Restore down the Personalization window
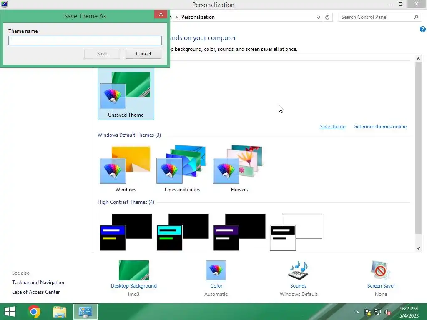Screen dimensions: 427x320 click(x=401, y=4)
